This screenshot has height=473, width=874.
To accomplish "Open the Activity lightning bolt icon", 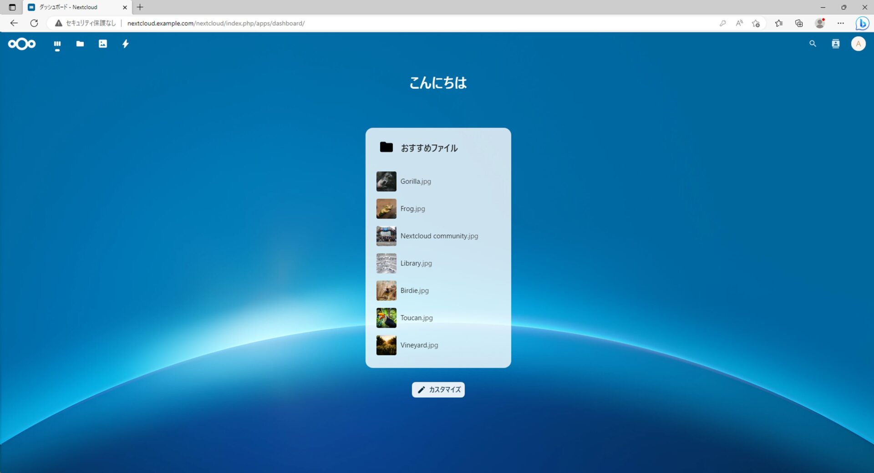I will pos(126,44).
